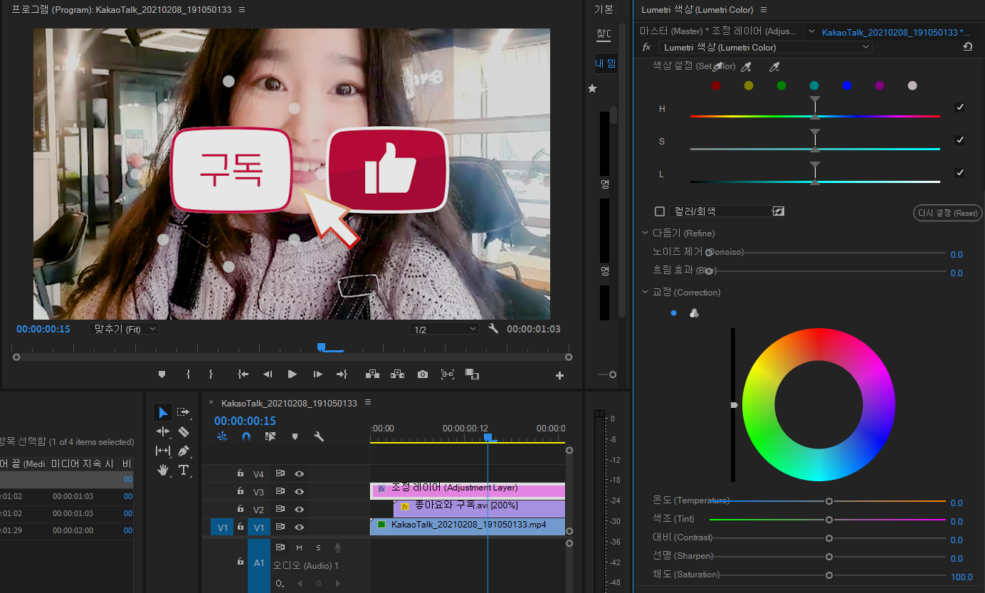Go to In point

coord(243,374)
